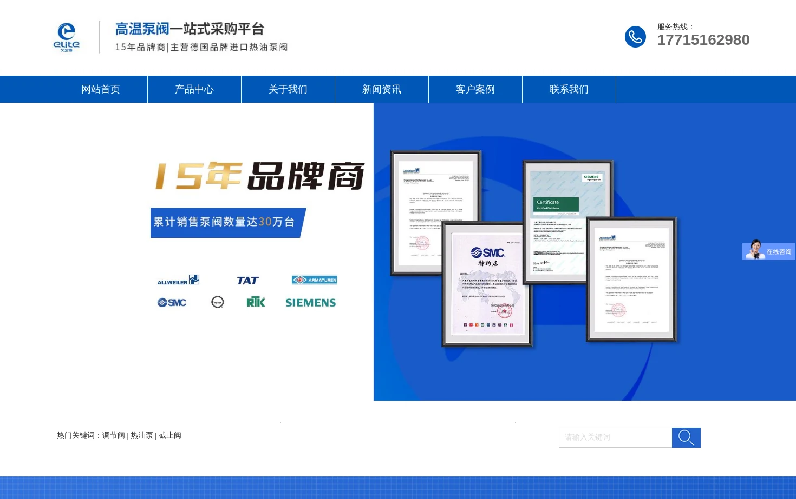Click the 累计销售泵阀数量达30万台 banner label
The width and height of the screenshot is (796, 499).
228,222
